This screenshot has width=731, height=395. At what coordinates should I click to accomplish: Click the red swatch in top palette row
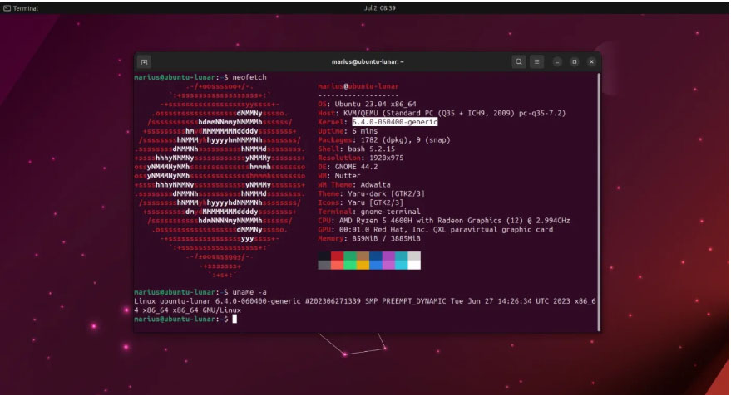tap(337, 256)
